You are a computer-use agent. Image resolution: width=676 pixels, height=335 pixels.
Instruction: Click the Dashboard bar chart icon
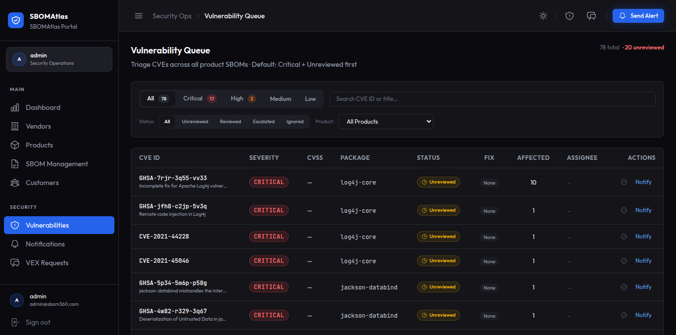pyautogui.click(x=15, y=107)
